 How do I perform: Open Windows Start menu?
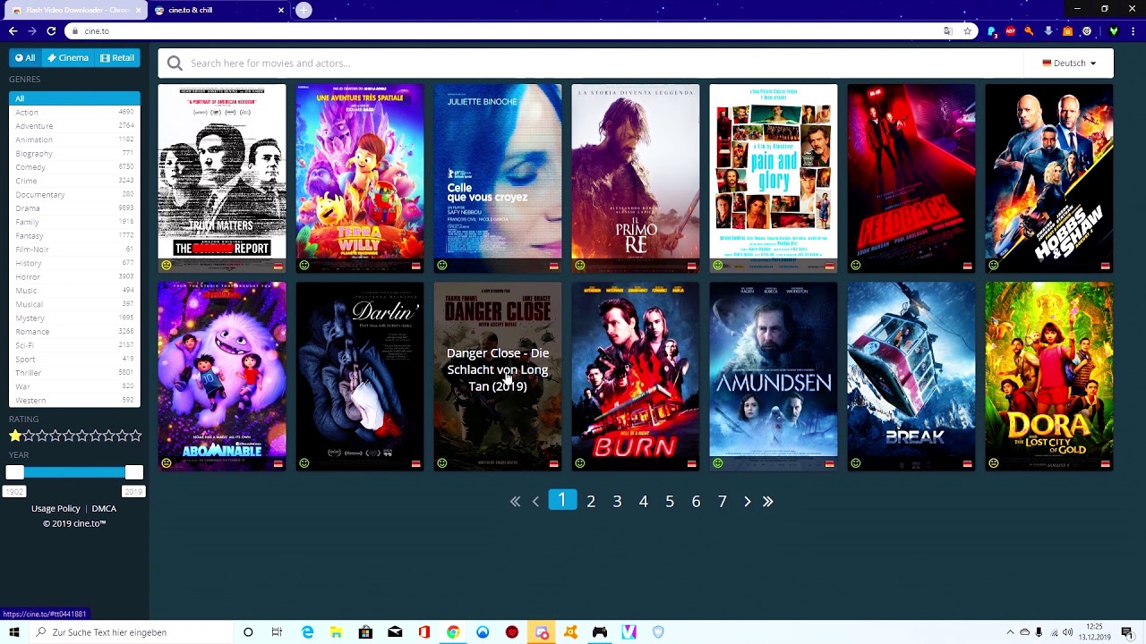point(14,632)
